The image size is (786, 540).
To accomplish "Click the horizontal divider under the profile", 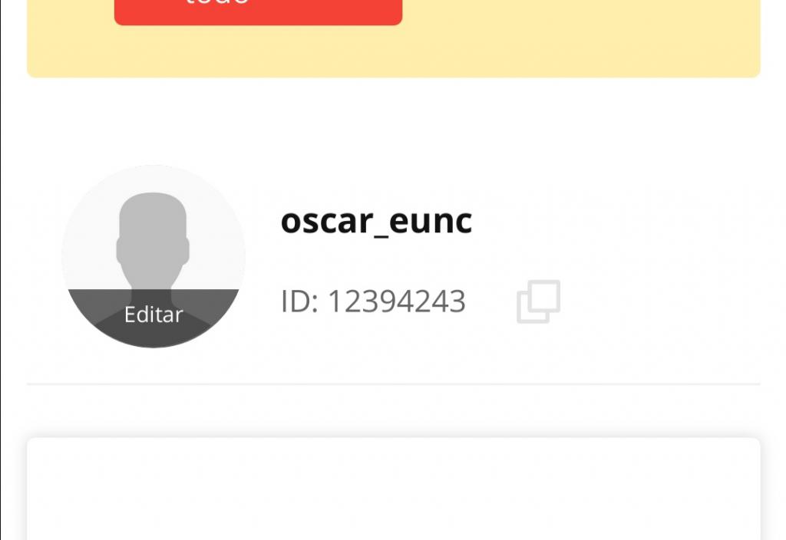I will 394,384.
